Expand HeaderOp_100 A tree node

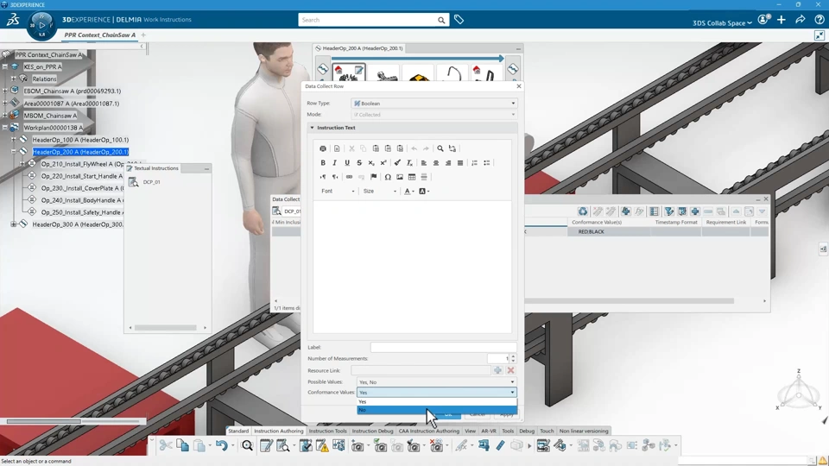14,140
